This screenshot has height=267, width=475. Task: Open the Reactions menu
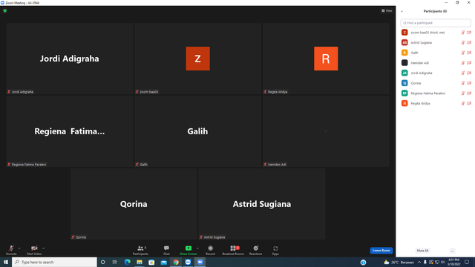tap(255, 250)
